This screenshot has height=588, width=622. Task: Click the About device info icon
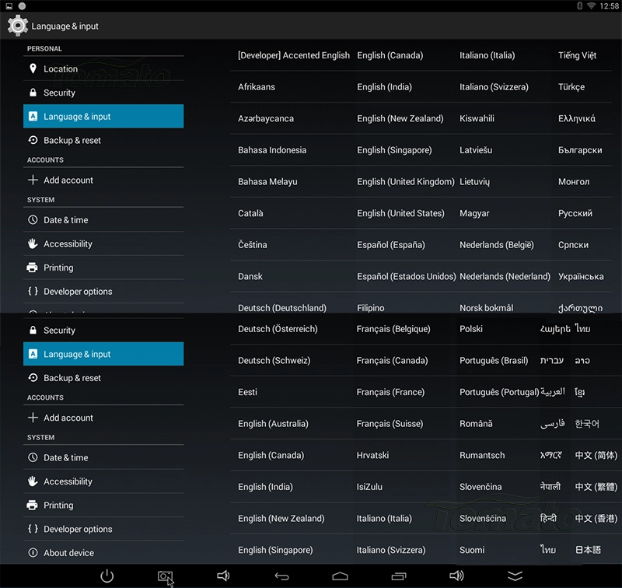point(33,552)
